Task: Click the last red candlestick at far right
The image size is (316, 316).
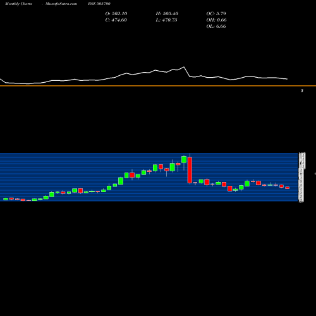Action: click(288, 188)
